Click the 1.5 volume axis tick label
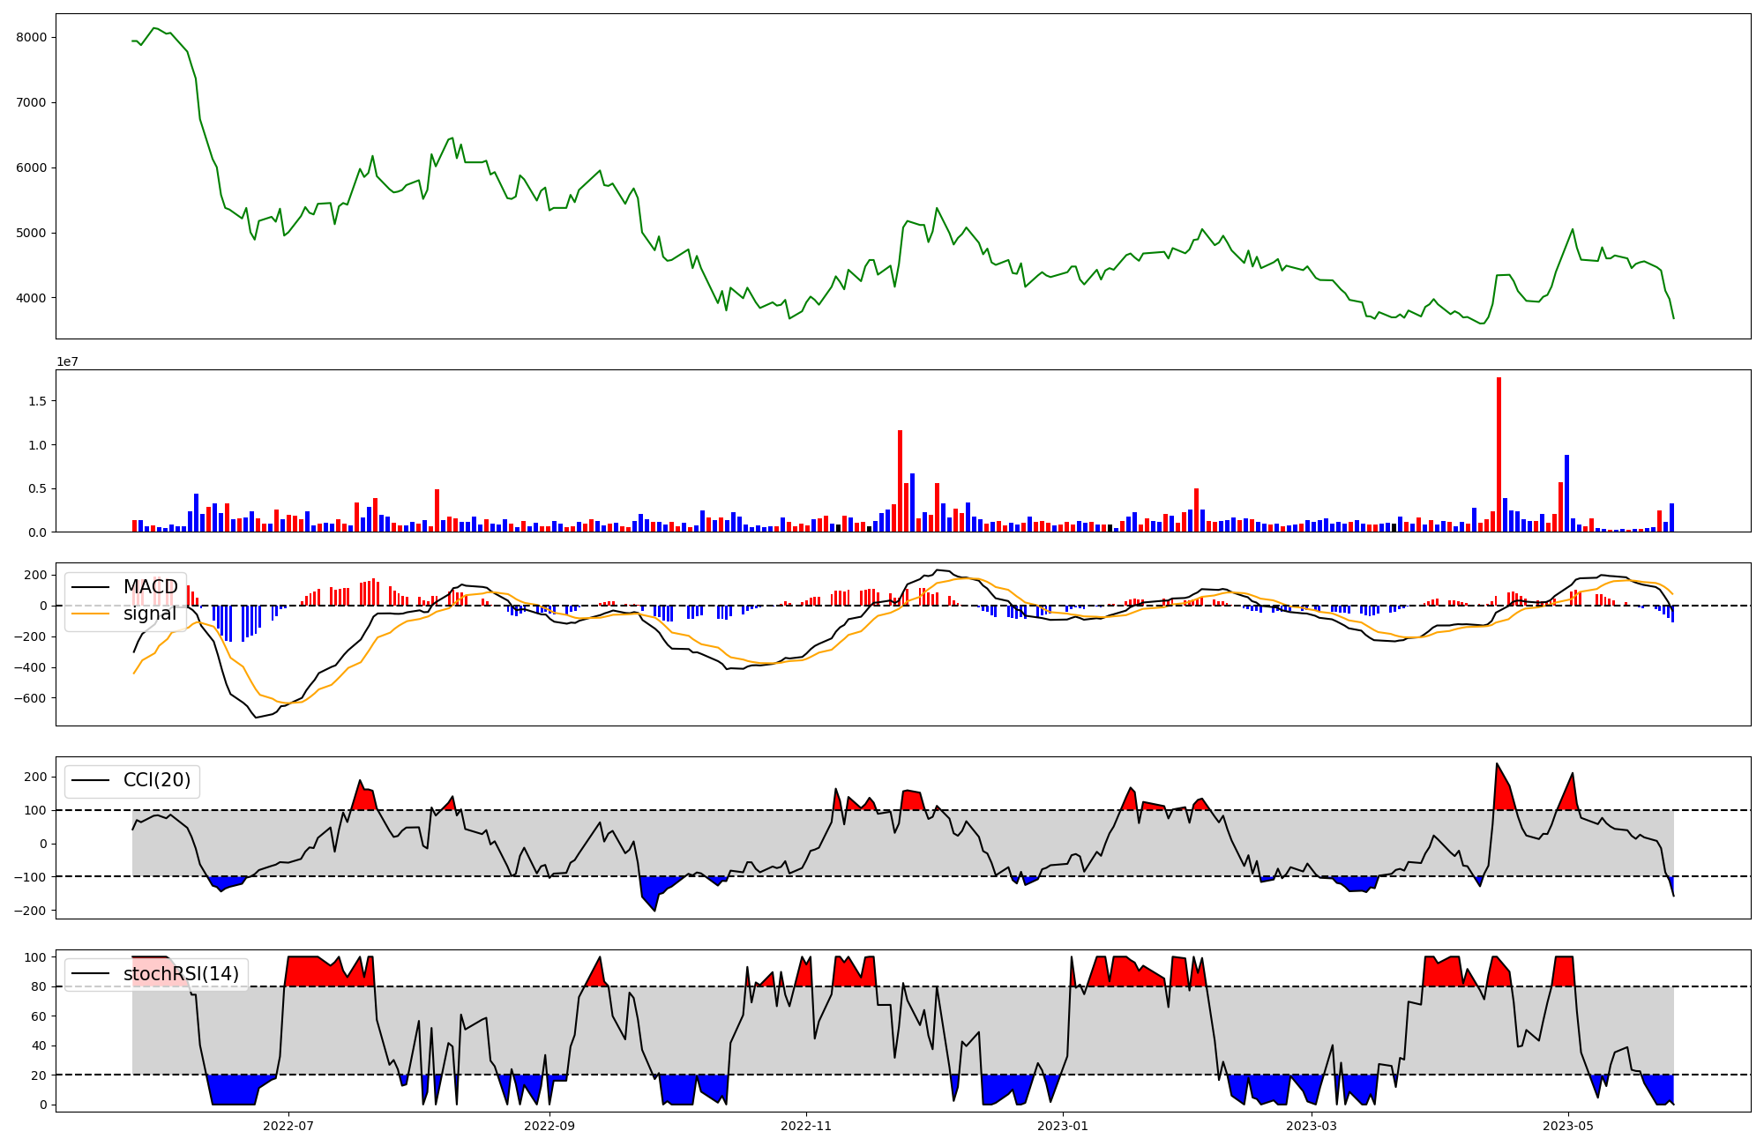This screenshot has width=1764, height=1146. click(x=35, y=401)
